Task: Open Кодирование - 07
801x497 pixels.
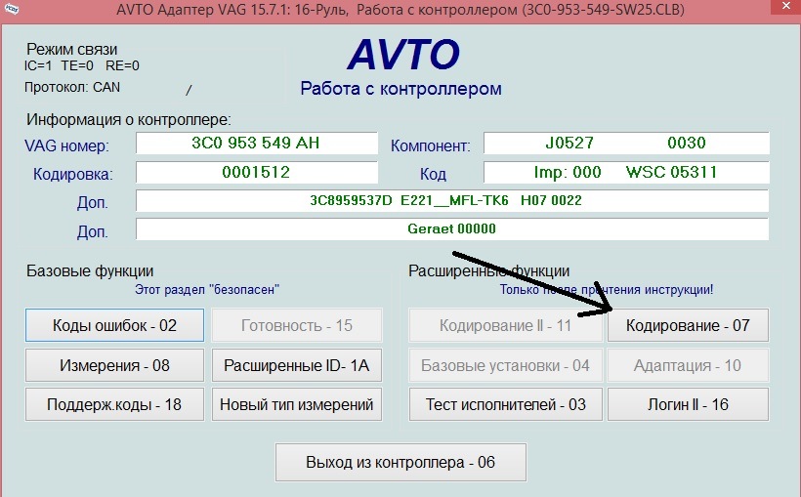Action: pos(688,325)
